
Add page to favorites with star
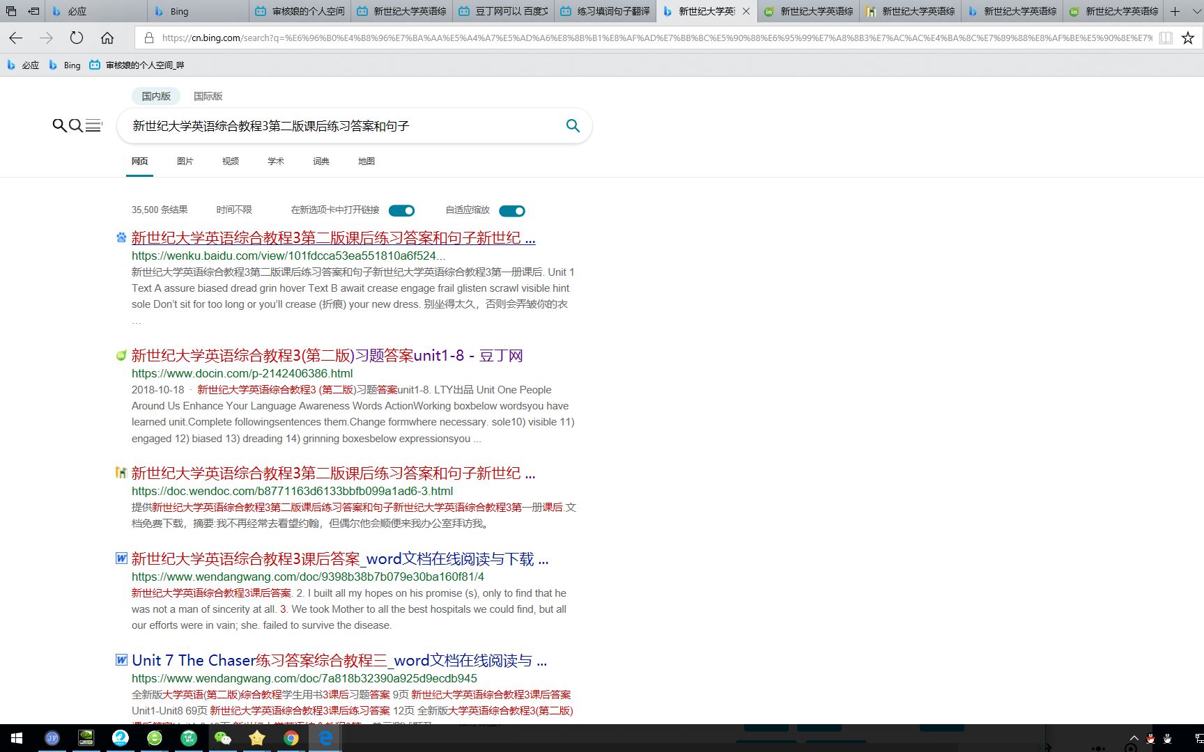pos(1188,38)
